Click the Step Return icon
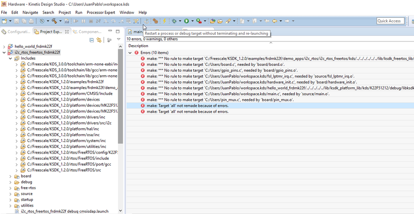This screenshot has height=214, width=414. 121,21
